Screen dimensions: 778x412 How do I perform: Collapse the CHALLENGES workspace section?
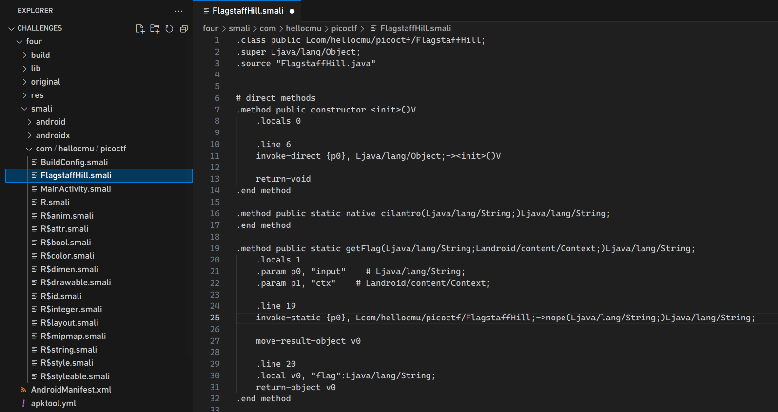(12, 29)
